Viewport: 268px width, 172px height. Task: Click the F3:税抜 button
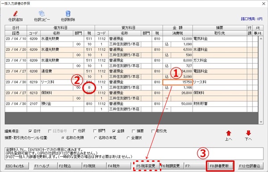[x=94, y=166]
